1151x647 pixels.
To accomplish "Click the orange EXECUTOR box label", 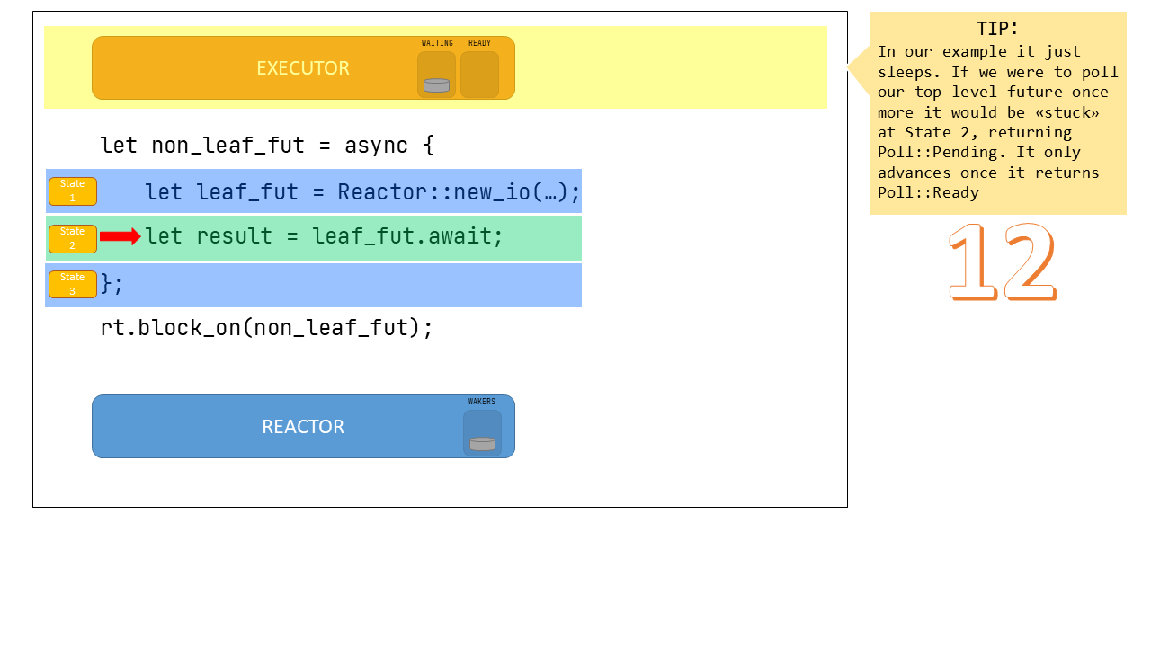I will (303, 68).
